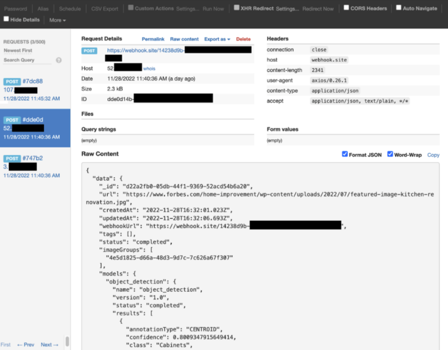Select request #dde0d in the sidebar

click(35, 128)
